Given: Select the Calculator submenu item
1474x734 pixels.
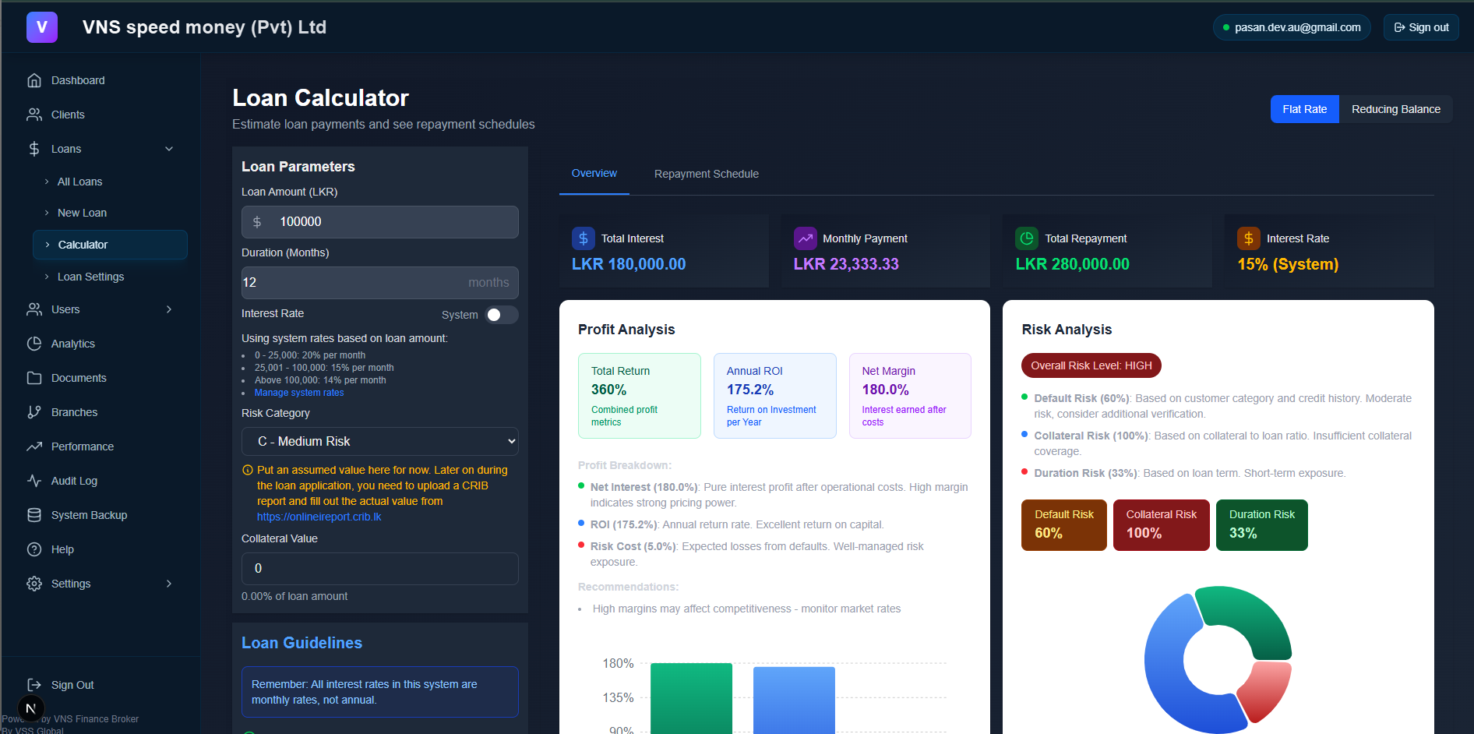Looking at the screenshot, I should tap(110, 245).
